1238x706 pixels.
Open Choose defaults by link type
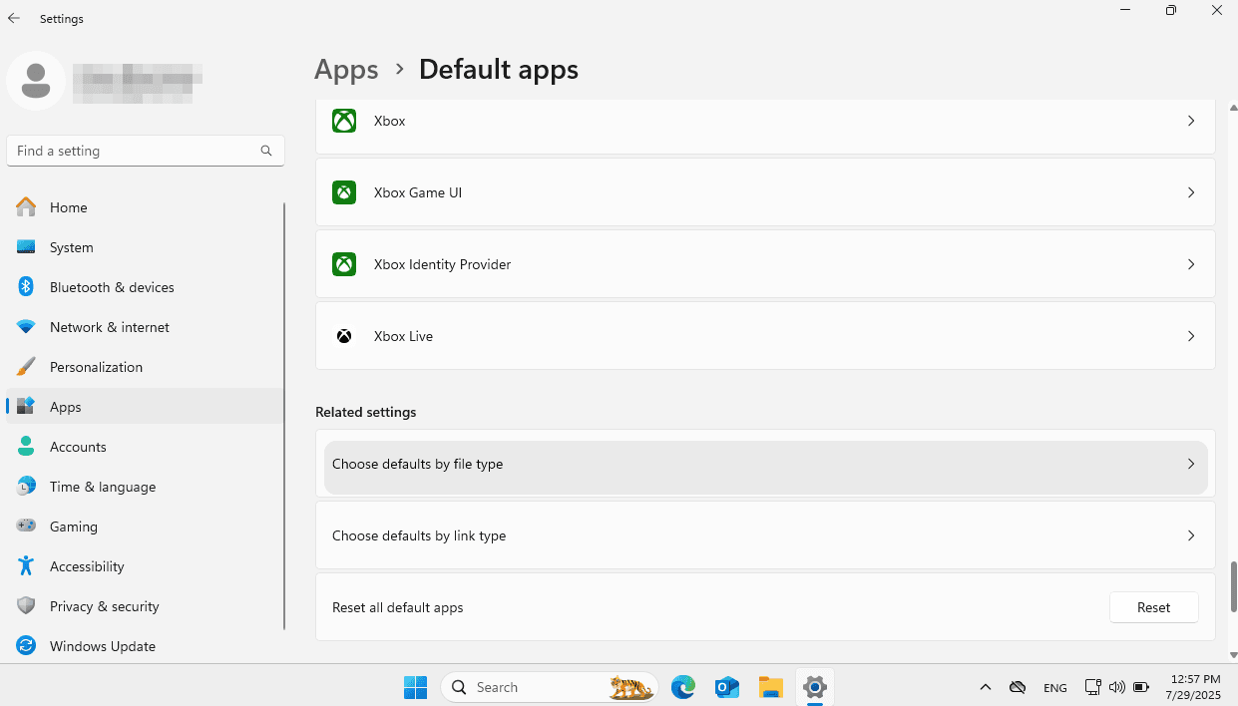pos(765,535)
